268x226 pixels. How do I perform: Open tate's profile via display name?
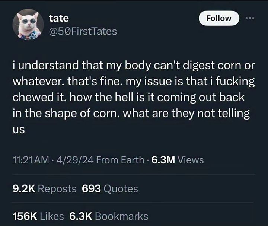(x=59, y=17)
